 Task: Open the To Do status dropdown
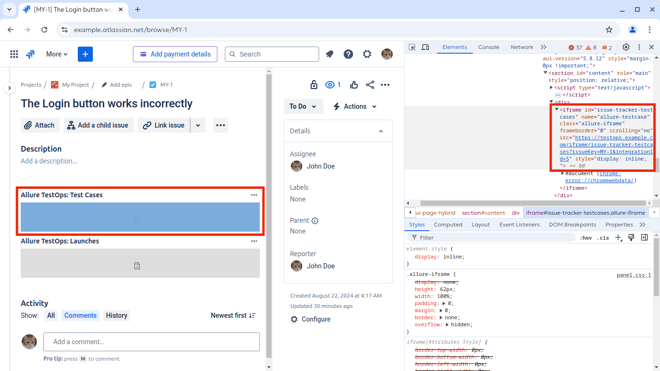click(x=303, y=106)
